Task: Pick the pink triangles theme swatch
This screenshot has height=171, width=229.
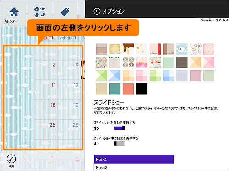Action: (209, 62)
